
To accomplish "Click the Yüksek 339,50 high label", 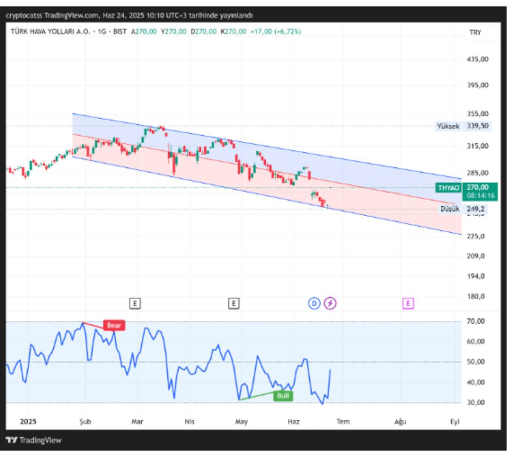I will [x=463, y=126].
